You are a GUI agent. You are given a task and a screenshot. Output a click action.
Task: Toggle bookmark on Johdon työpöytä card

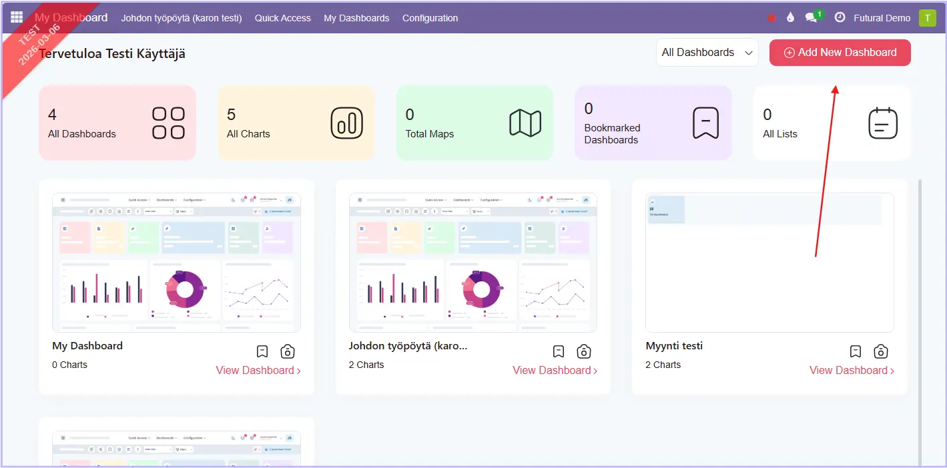[x=559, y=351]
